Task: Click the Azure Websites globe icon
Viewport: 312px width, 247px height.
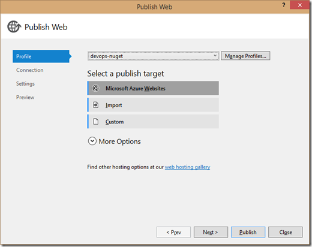Action: pyautogui.click(x=95, y=88)
